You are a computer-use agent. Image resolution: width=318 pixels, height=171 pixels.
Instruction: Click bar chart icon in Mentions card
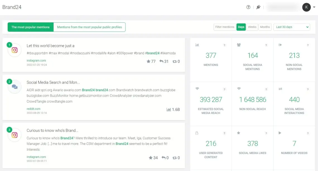[197, 45]
